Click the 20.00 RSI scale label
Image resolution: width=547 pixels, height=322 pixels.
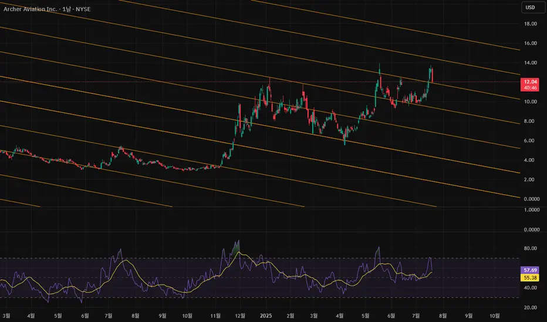[x=530, y=308]
